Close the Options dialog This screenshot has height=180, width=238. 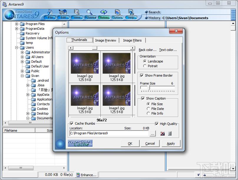(x=176, y=31)
